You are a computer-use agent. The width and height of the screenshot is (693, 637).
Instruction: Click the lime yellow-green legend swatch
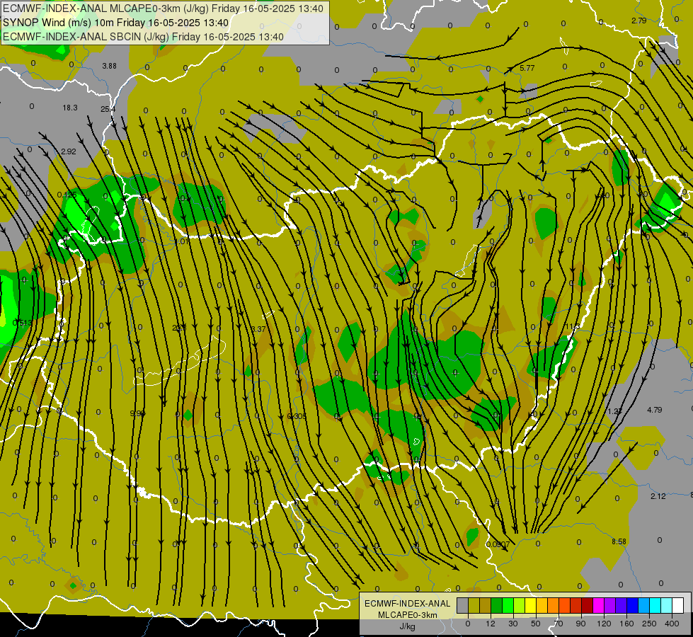pos(520,606)
